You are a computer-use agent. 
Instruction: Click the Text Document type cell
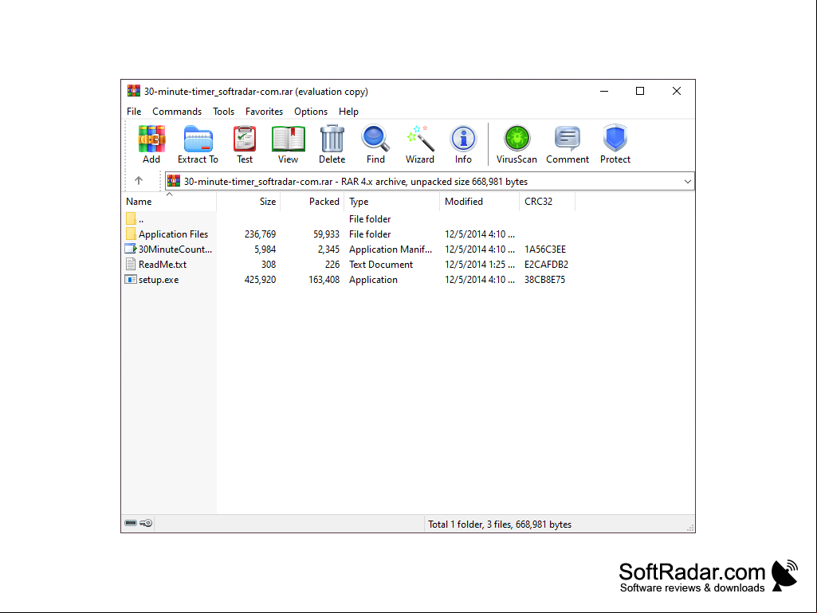(381, 265)
